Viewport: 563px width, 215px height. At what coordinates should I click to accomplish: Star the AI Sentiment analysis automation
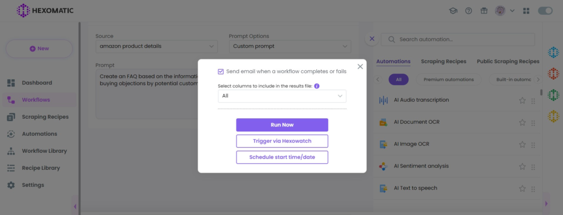[x=522, y=167]
